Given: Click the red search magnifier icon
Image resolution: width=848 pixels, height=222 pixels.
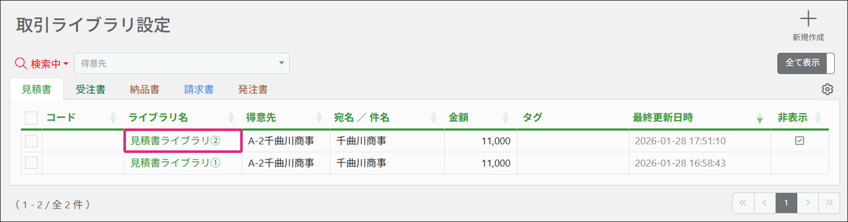Looking at the screenshot, I should point(20,64).
